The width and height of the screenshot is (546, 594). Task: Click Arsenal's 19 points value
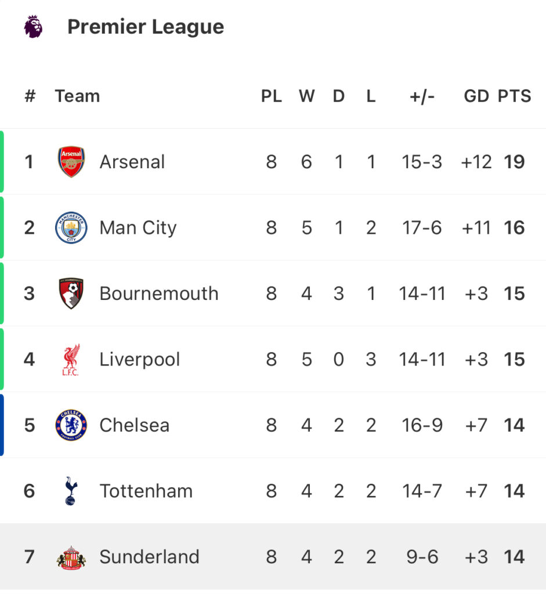click(514, 162)
